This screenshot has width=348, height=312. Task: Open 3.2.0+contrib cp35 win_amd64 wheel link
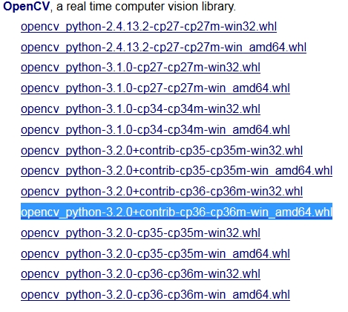177,171
